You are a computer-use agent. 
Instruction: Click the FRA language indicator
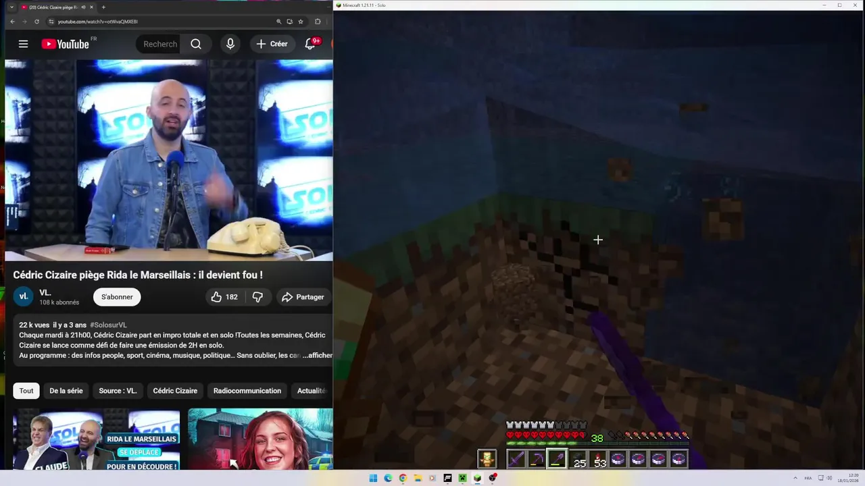coord(808,478)
